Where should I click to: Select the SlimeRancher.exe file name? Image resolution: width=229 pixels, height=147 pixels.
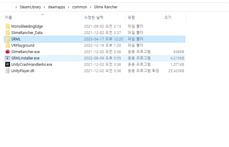pos(25,52)
